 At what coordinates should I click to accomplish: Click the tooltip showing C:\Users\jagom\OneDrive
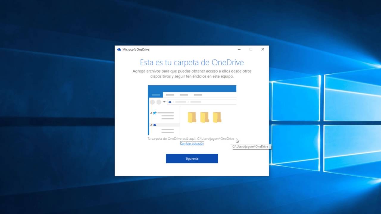(251, 147)
